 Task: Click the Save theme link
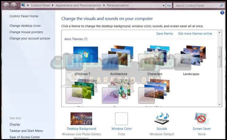[165, 34]
